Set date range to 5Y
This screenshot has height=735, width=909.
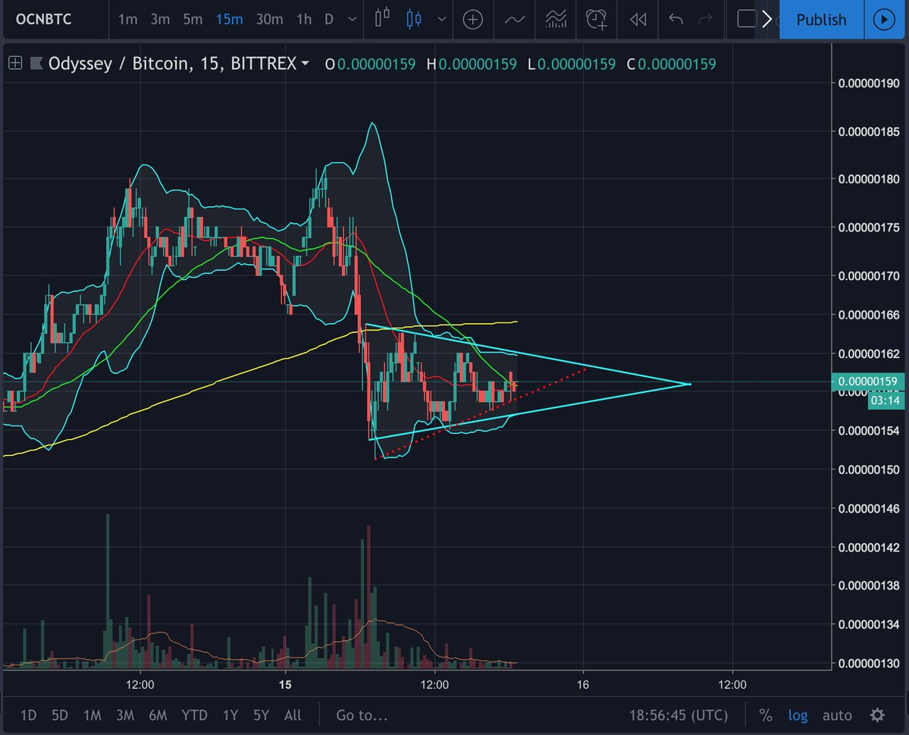[261, 715]
